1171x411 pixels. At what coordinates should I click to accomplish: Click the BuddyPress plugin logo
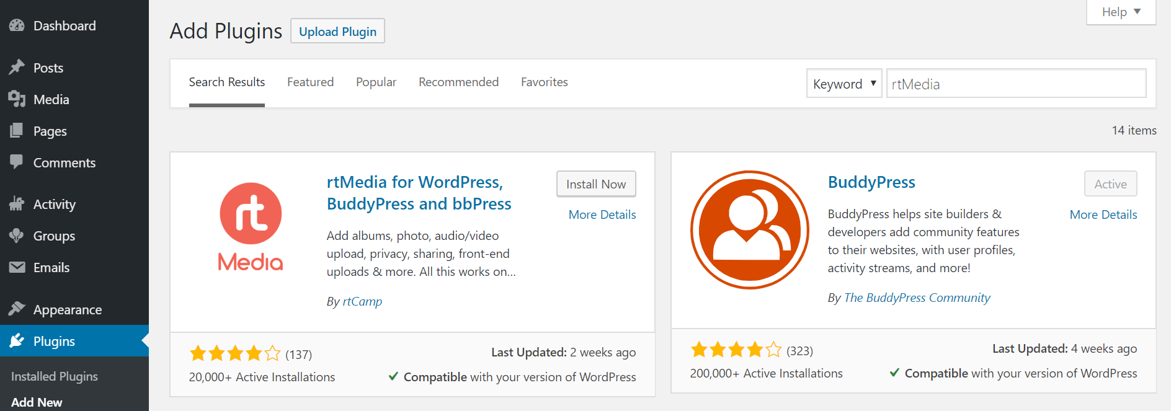tap(749, 230)
